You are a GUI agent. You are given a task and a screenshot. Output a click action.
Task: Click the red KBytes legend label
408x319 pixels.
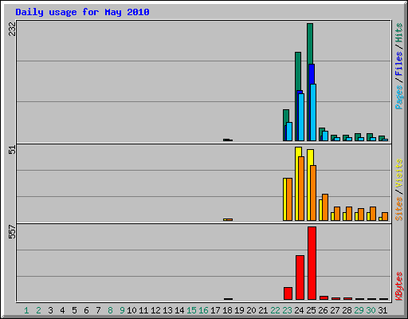click(x=398, y=286)
